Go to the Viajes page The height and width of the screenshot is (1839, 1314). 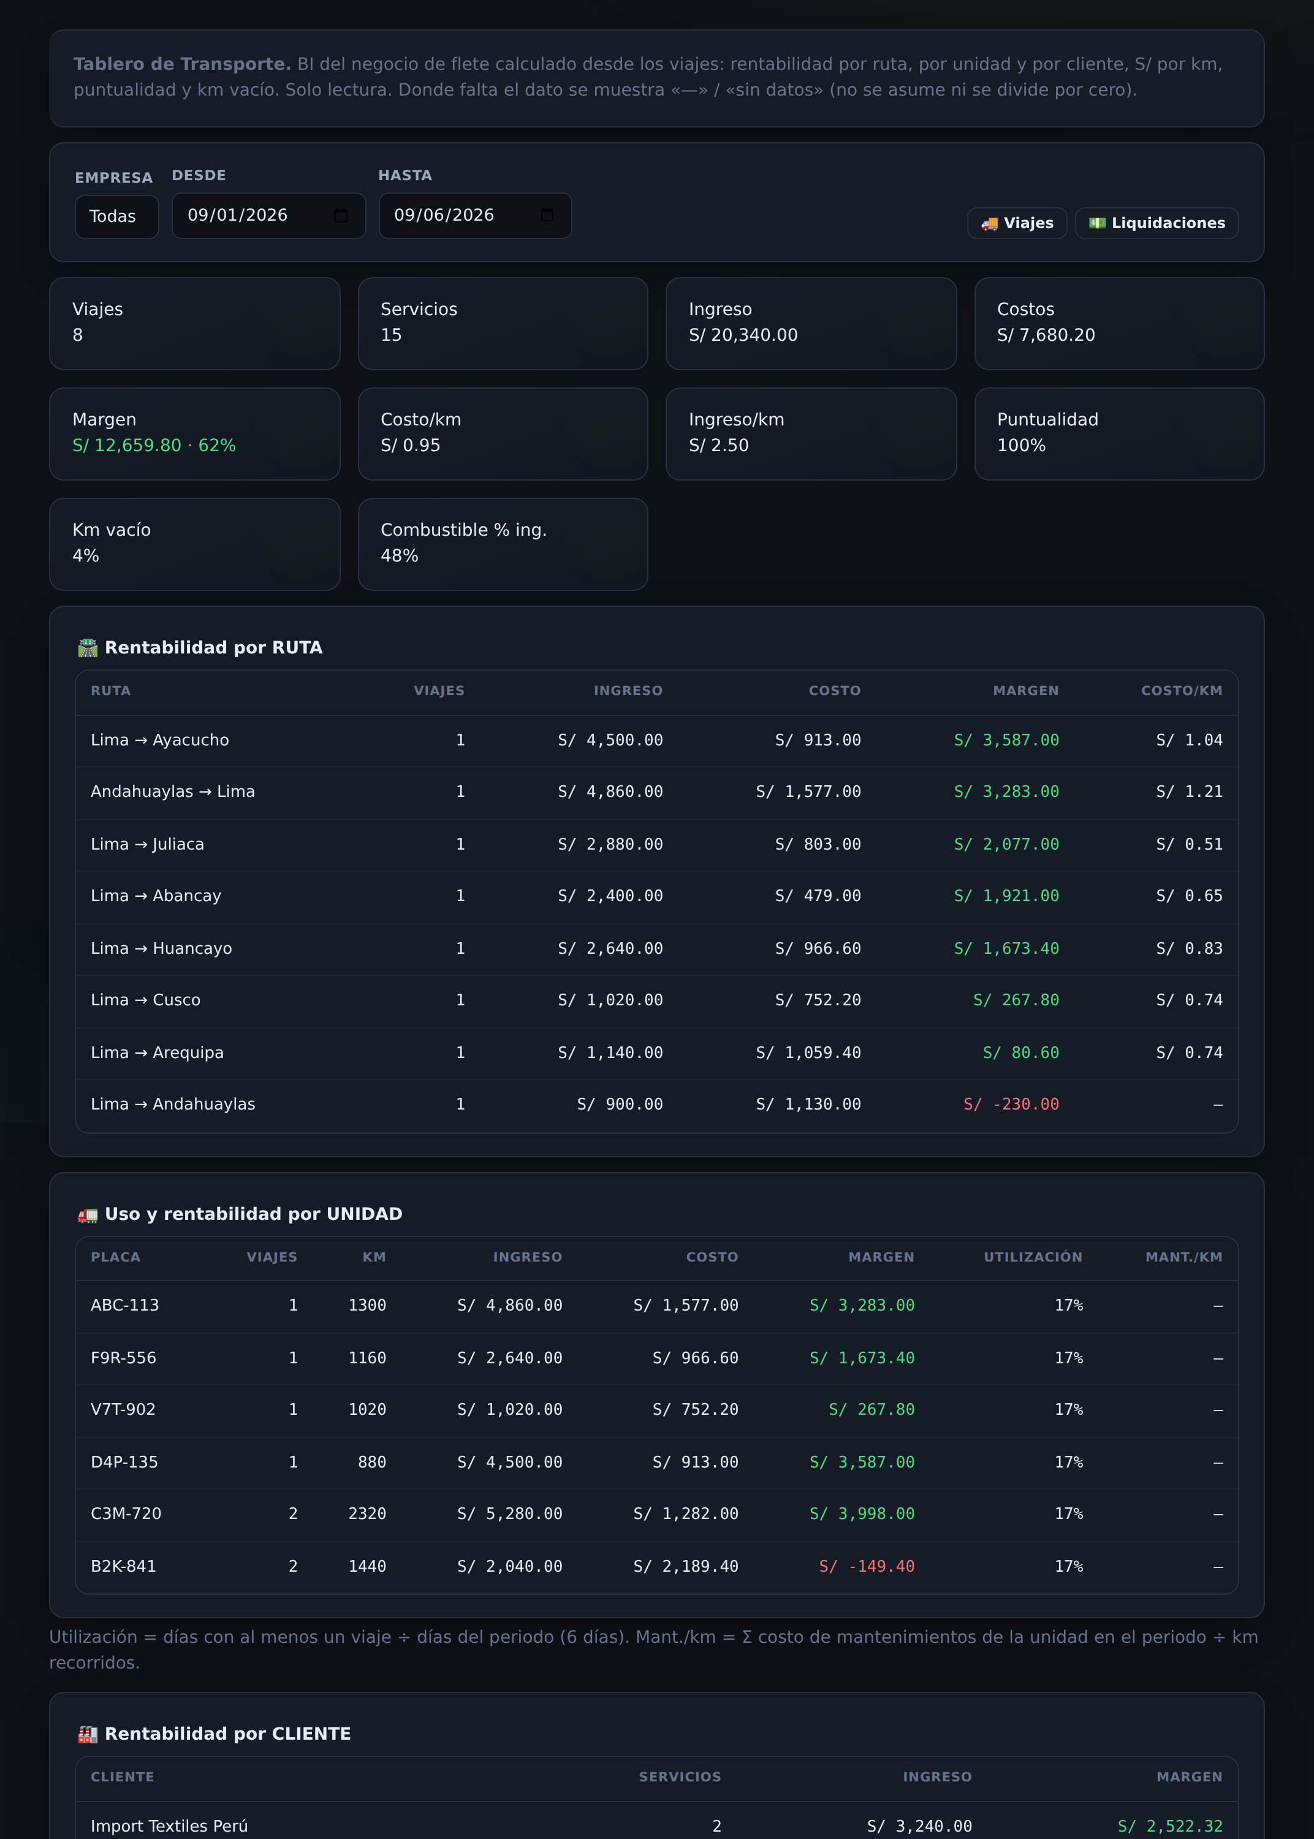1016,223
